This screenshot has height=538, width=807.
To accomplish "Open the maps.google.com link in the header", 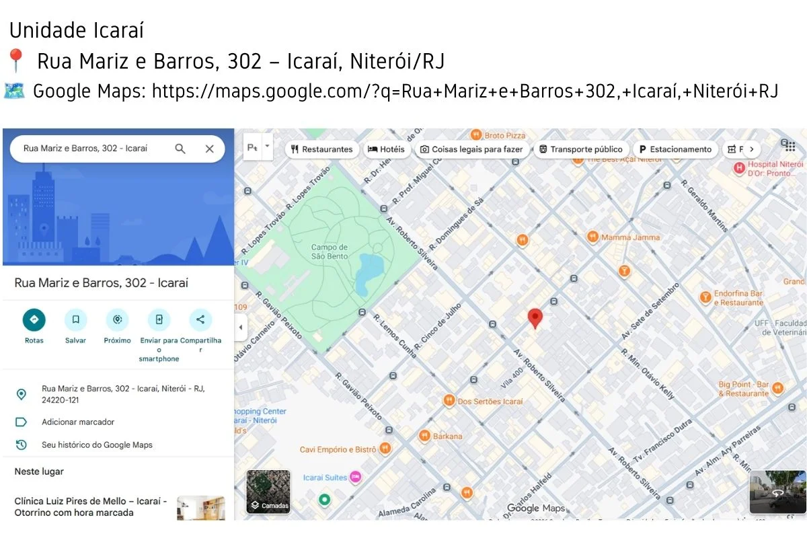I will (465, 91).
